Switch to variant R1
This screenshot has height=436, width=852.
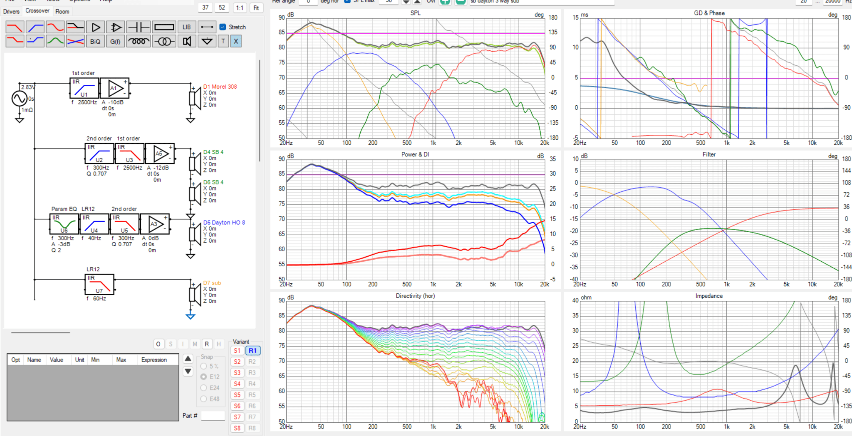253,351
